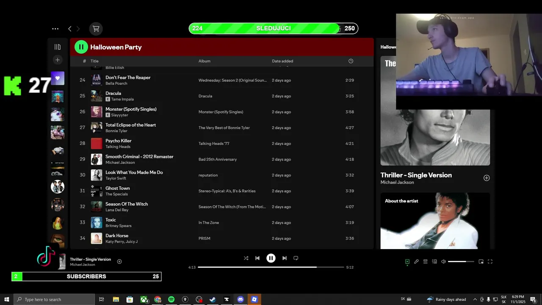Pause playback in bottom player bar
The width and height of the screenshot is (542, 305).
(271, 258)
